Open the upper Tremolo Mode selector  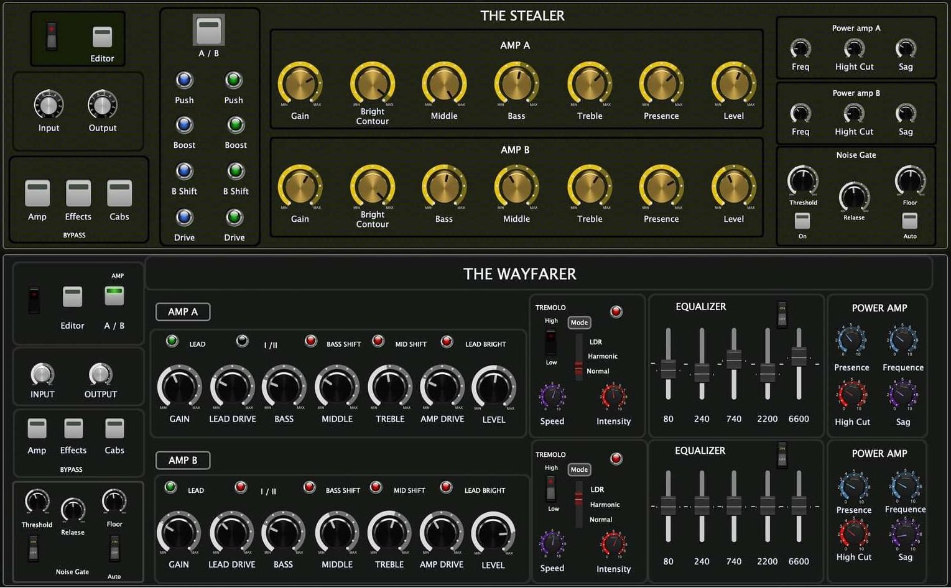click(578, 322)
